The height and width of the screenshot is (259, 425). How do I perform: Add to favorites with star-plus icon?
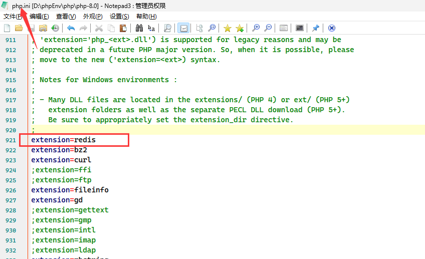(240, 28)
